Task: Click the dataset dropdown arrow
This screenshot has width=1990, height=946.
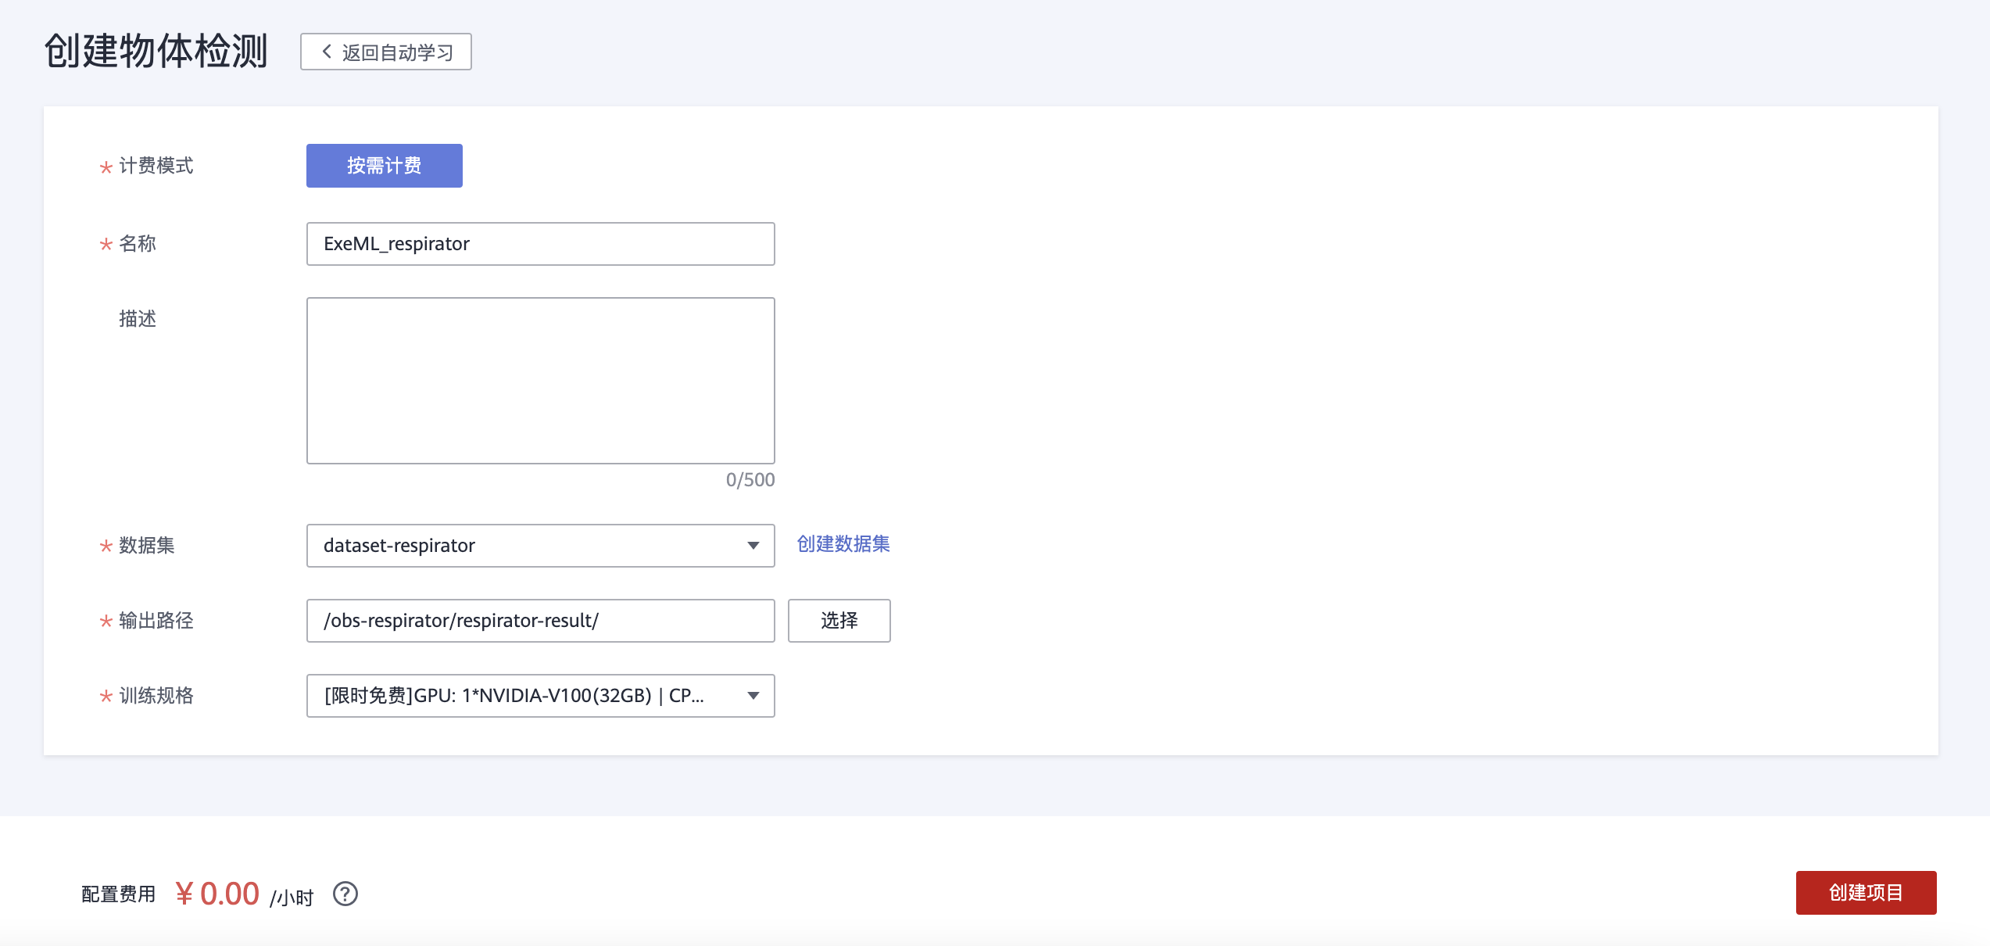Action: (753, 546)
